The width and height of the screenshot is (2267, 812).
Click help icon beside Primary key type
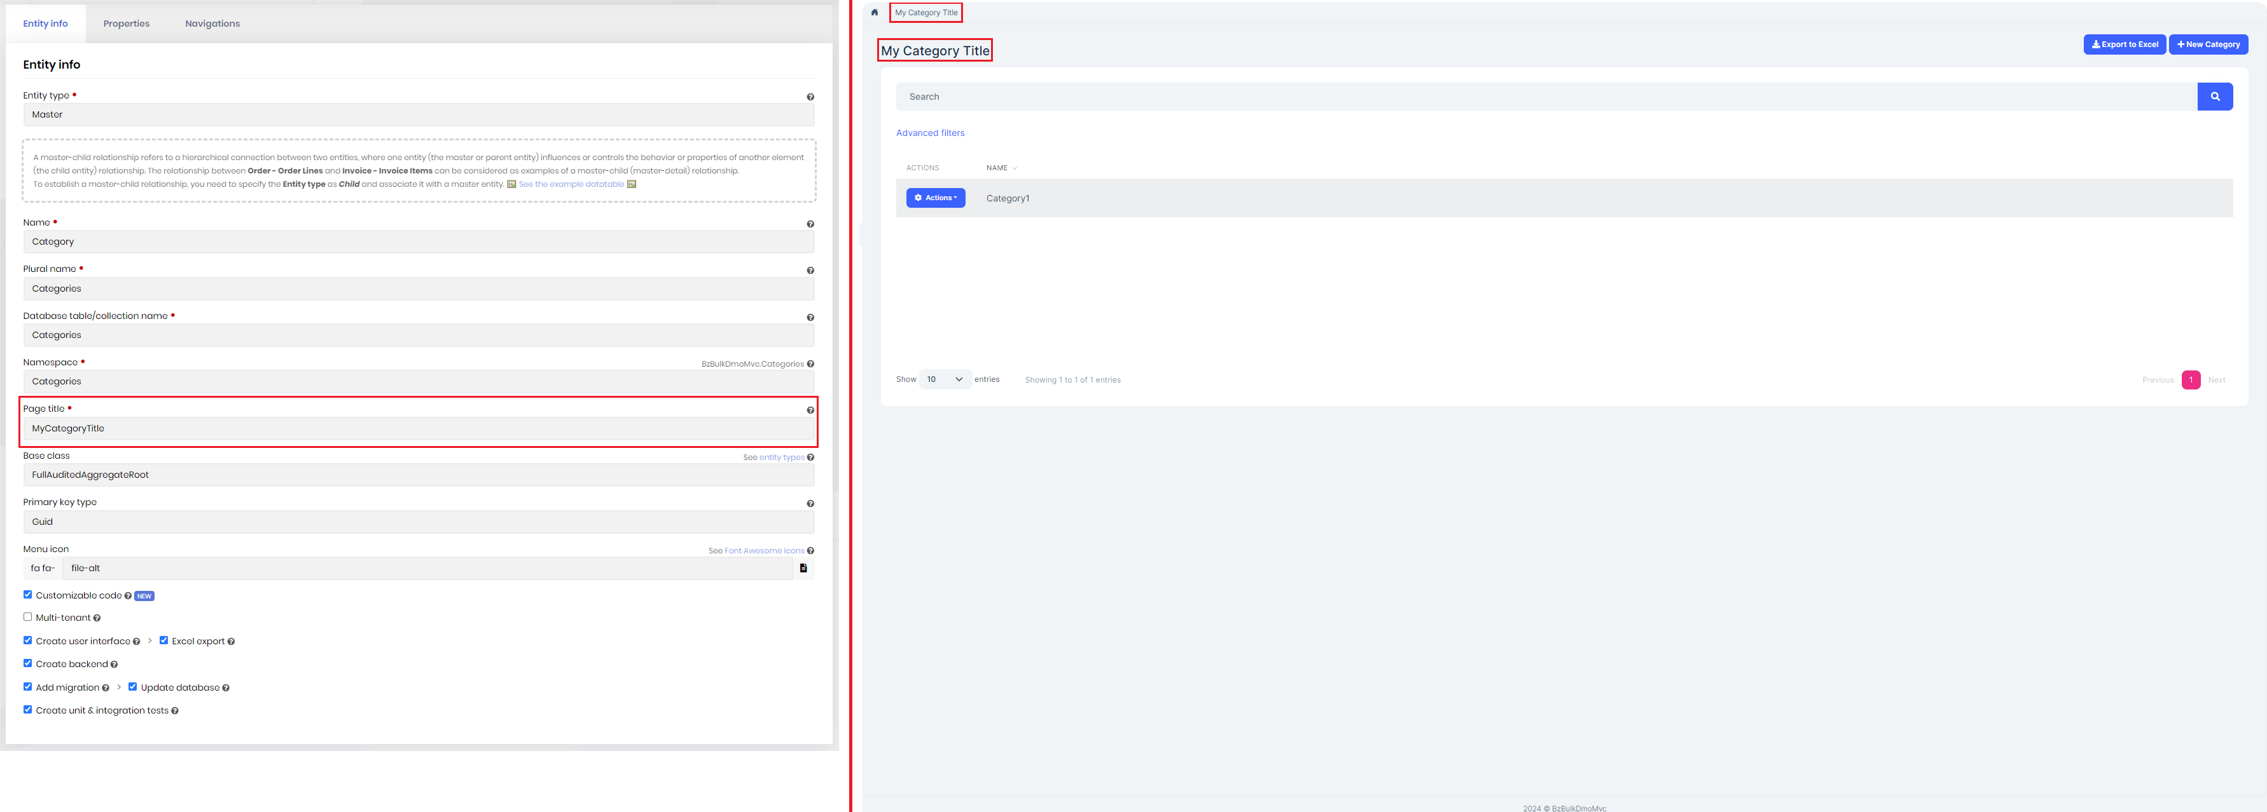810,504
